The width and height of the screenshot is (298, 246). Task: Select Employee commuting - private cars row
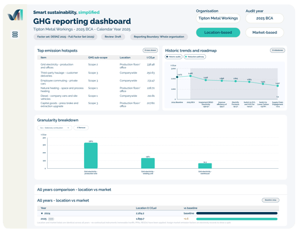click(97, 82)
